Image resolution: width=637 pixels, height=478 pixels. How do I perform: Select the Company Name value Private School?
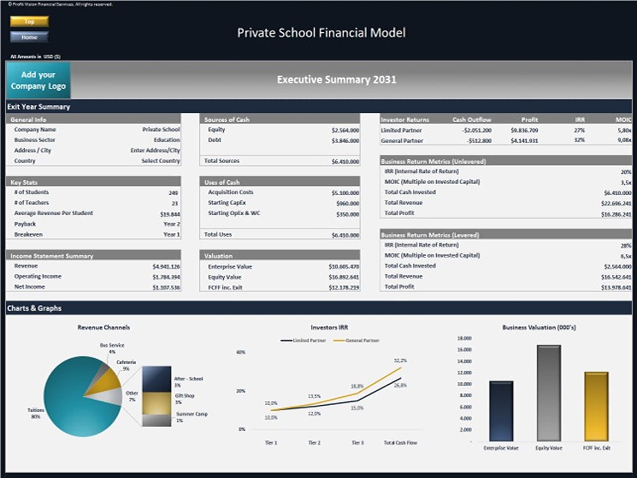coord(161,130)
